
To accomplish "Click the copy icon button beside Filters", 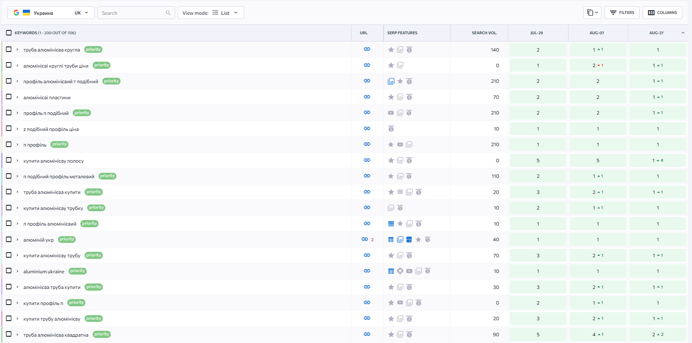I will (x=592, y=13).
